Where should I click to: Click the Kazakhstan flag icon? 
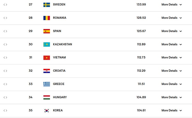pos(47,44)
